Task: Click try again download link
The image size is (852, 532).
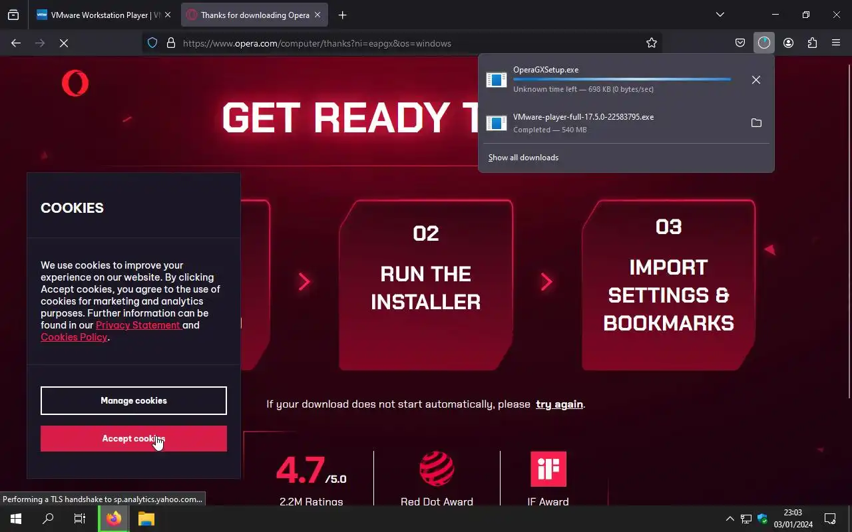Action: (559, 404)
